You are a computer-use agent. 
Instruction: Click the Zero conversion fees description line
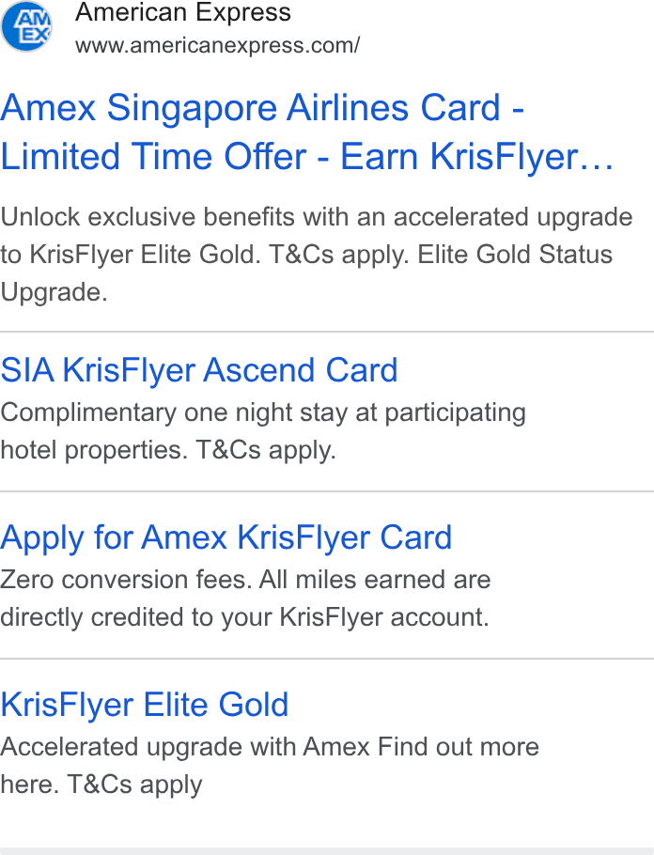click(245, 580)
